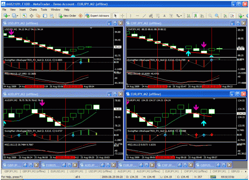This screenshot has width=249, height=180.
Task: Open the Insert menu
Action: pos(22,10)
